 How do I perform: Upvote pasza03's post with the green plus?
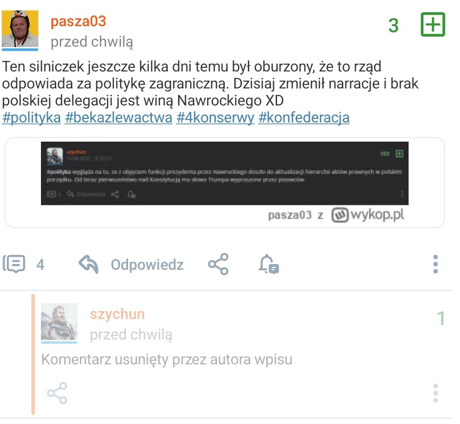pyautogui.click(x=433, y=24)
